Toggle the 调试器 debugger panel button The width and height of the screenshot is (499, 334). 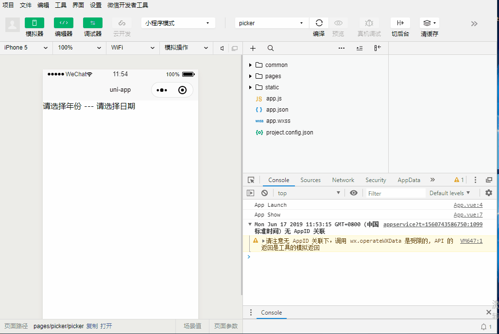[93, 23]
